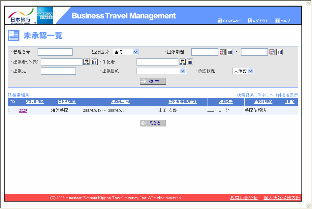Click the ログアウト icon in header
Image resolution: width=312 pixels, height=209 pixels.
tap(250, 21)
